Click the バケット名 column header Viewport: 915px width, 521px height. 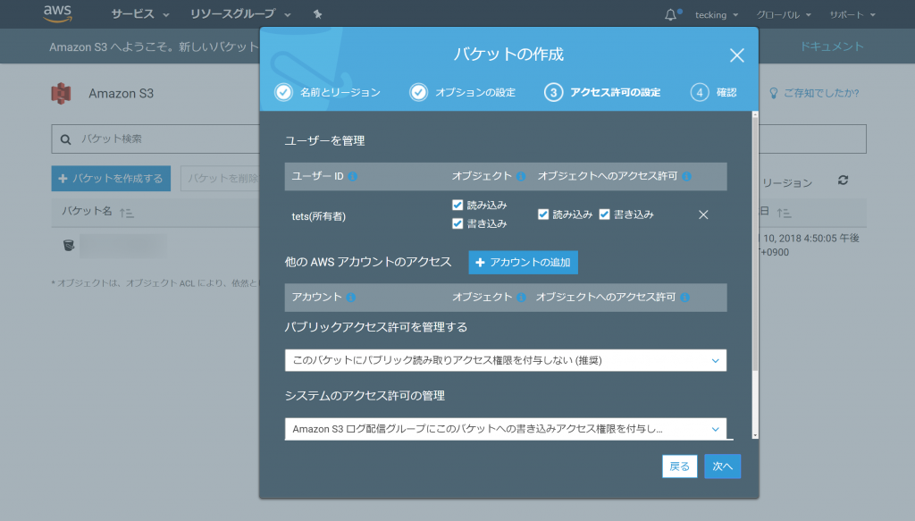pos(87,211)
